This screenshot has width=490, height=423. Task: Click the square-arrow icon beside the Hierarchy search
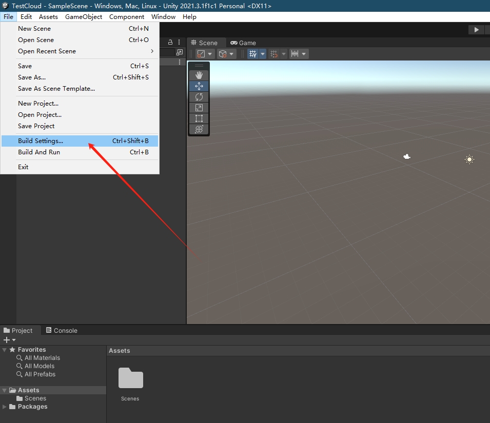tap(180, 52)
